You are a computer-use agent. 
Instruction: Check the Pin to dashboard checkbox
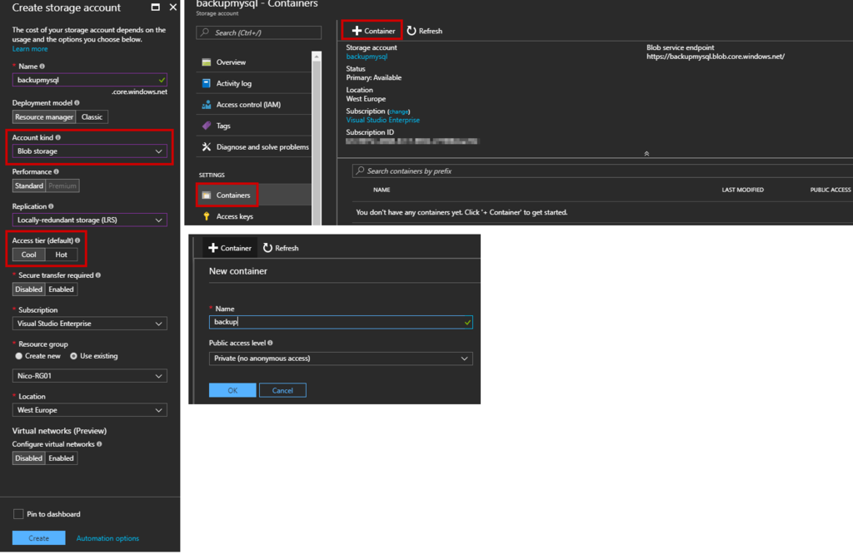click(x=20, y=513)
